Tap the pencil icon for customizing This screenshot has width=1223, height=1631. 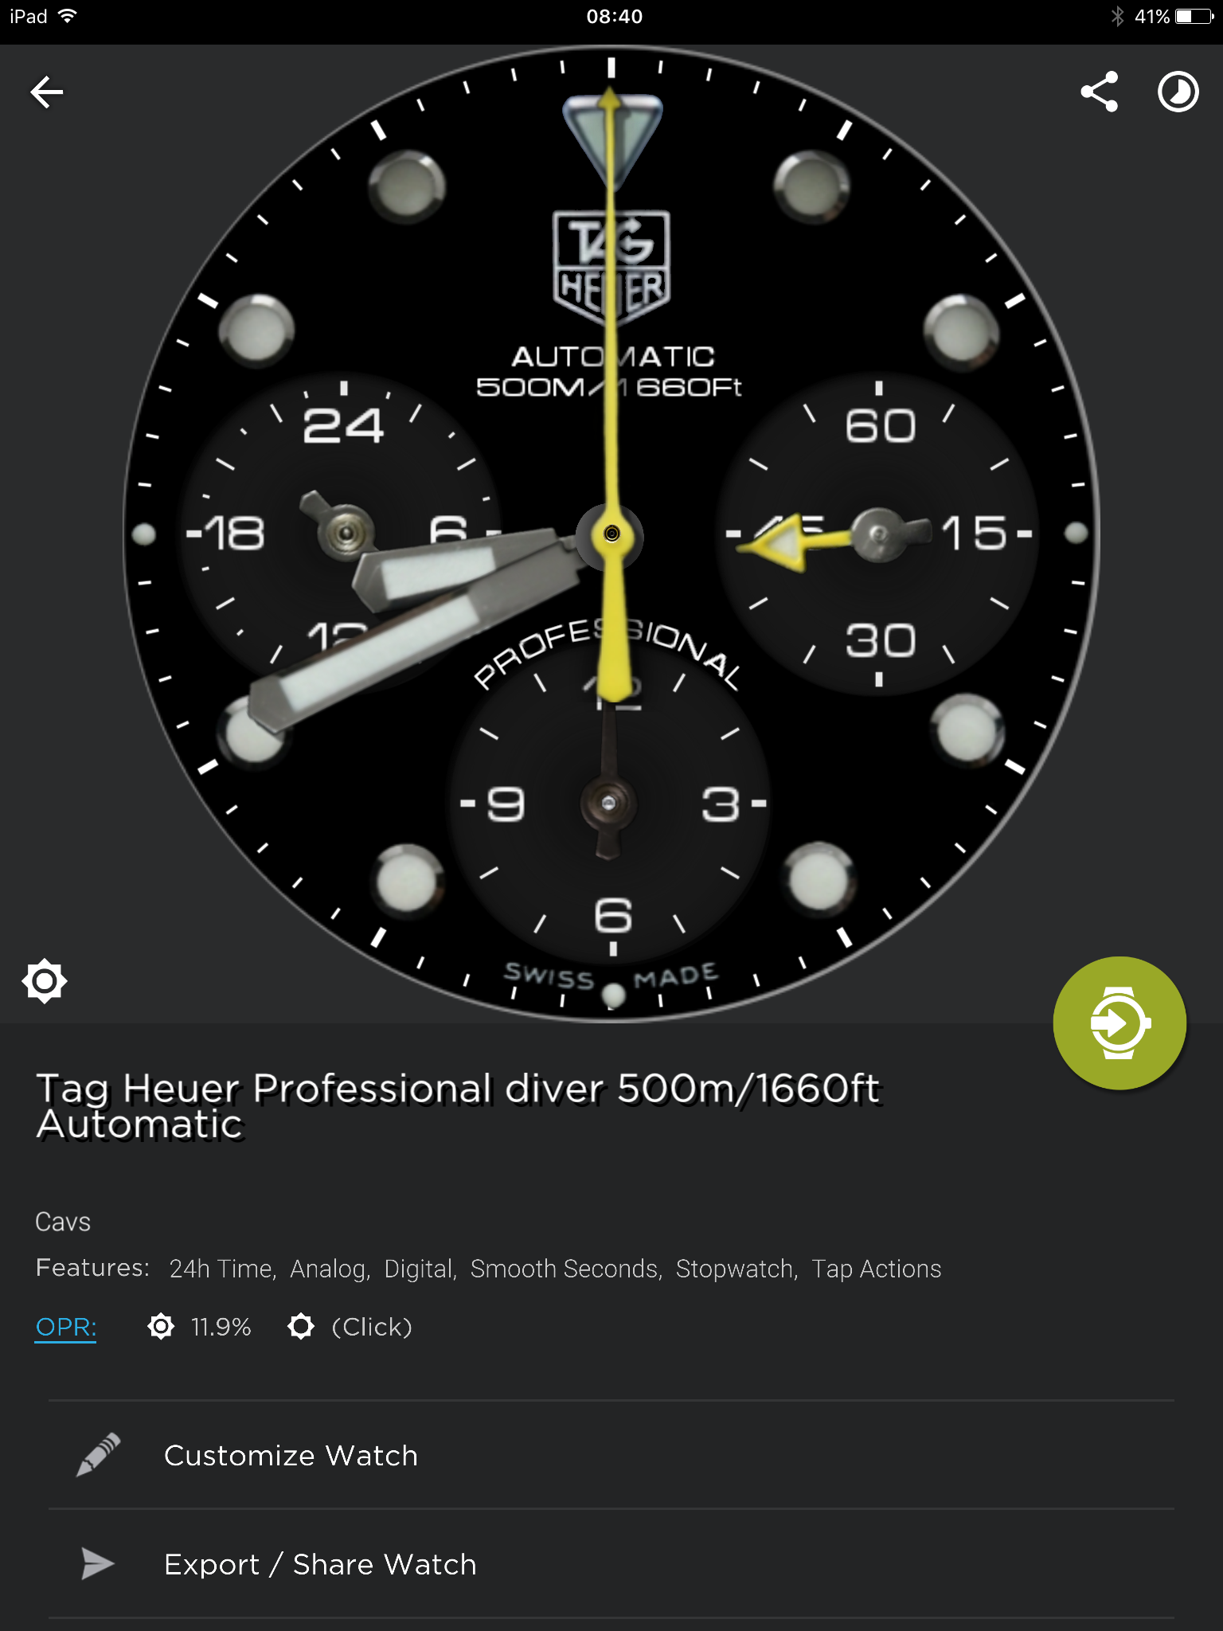coord(98,1455)
